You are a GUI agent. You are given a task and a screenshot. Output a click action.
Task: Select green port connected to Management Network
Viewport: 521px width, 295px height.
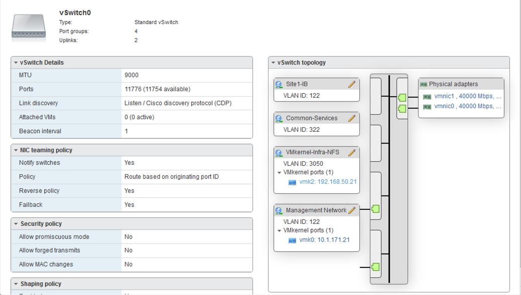coord(375,209)
